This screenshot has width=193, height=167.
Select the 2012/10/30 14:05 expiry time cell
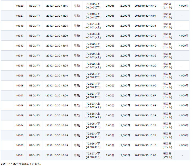(57, 16)
